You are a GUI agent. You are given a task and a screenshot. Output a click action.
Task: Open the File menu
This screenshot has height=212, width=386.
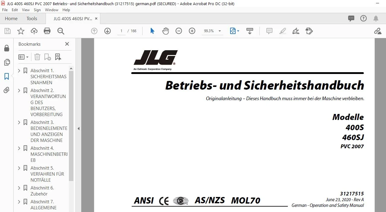point(5,10)
